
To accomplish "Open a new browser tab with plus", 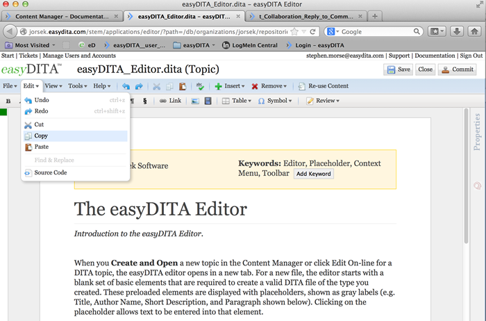I will 375,16.
